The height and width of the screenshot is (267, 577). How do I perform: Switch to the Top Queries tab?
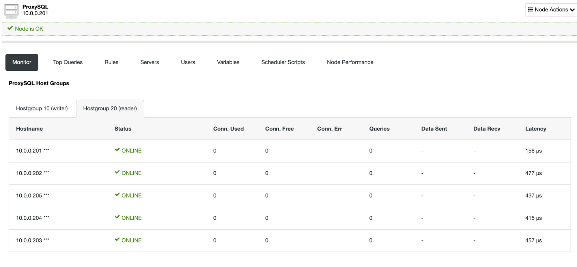click(68, 62)
